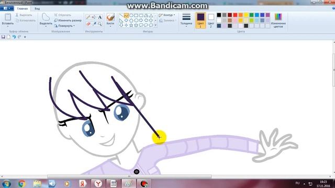Open the Paint file menu button

click(x=7, y=8)
